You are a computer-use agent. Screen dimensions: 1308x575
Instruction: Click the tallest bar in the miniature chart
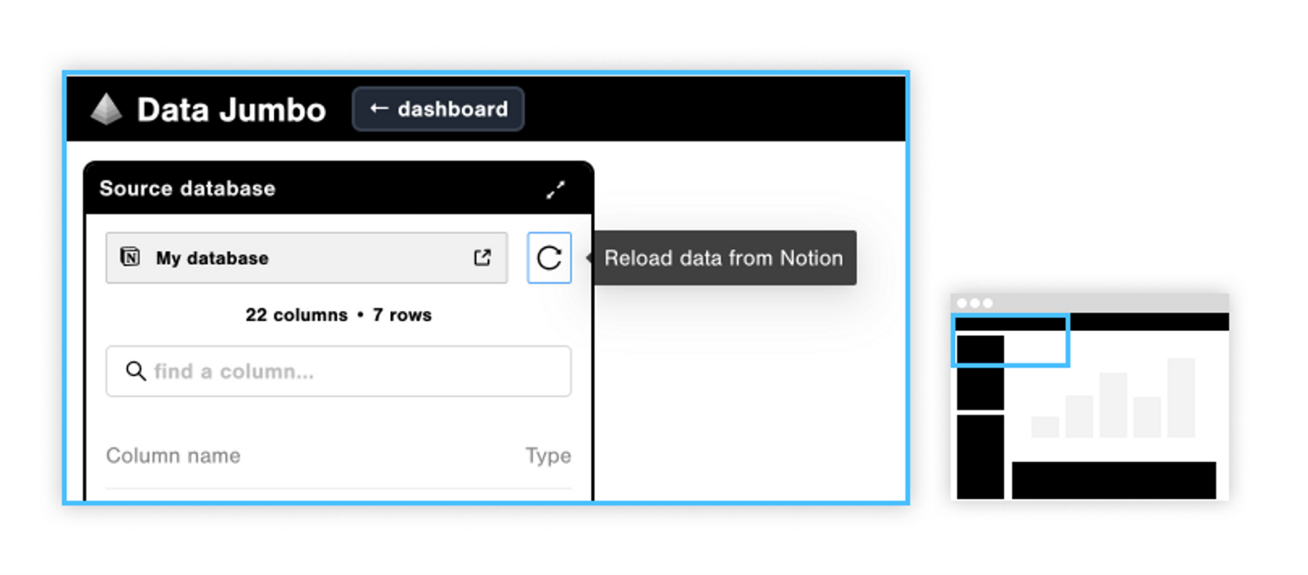1181,397
